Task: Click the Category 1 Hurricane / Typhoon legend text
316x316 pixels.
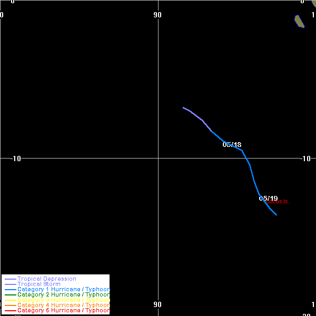Action: [x=63, y=289]
